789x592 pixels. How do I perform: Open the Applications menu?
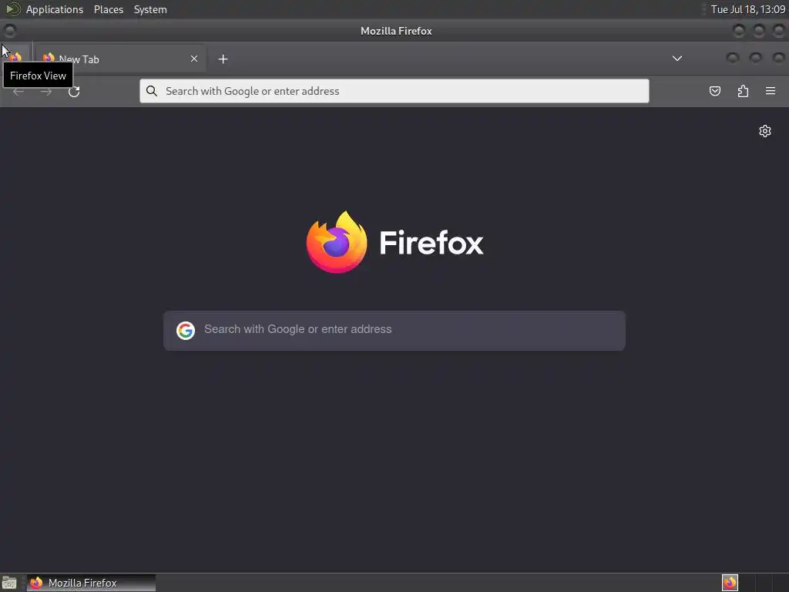click(x=55, y=9)
